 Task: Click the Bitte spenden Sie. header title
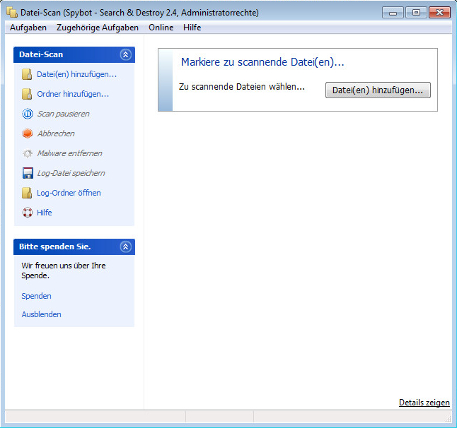pos(54,246)
